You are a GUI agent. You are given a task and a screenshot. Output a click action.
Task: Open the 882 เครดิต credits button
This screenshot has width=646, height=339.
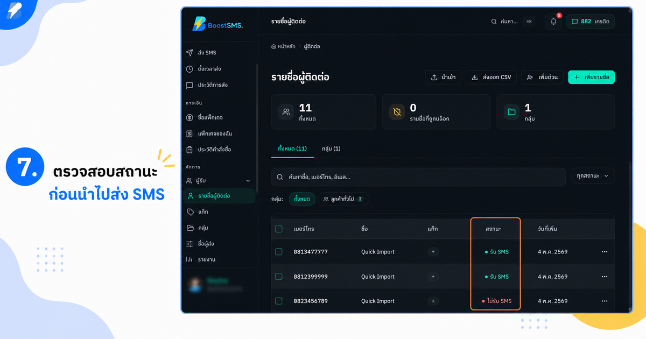click(590, 22)
